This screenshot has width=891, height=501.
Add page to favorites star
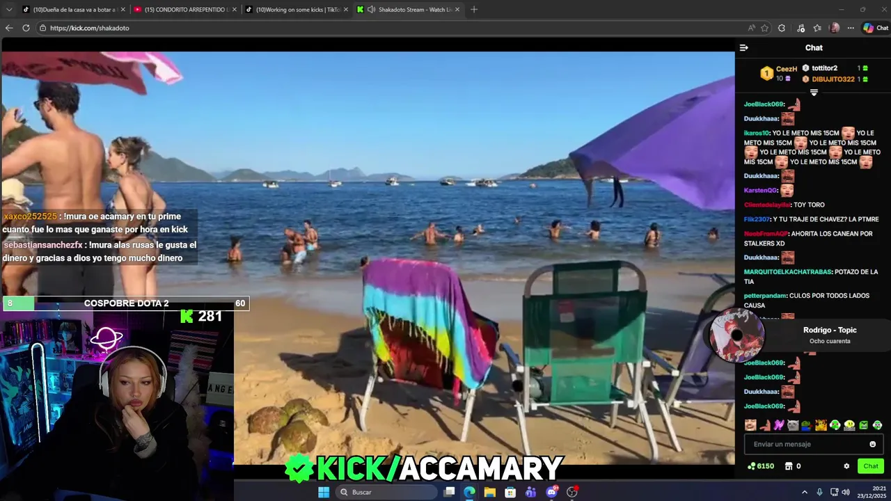pyautogui.click(x=764, y=28)
